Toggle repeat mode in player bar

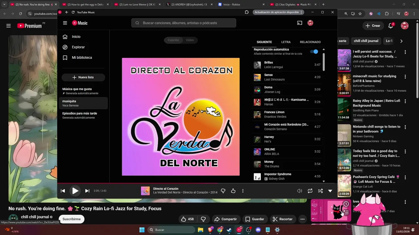pos(310,191)
